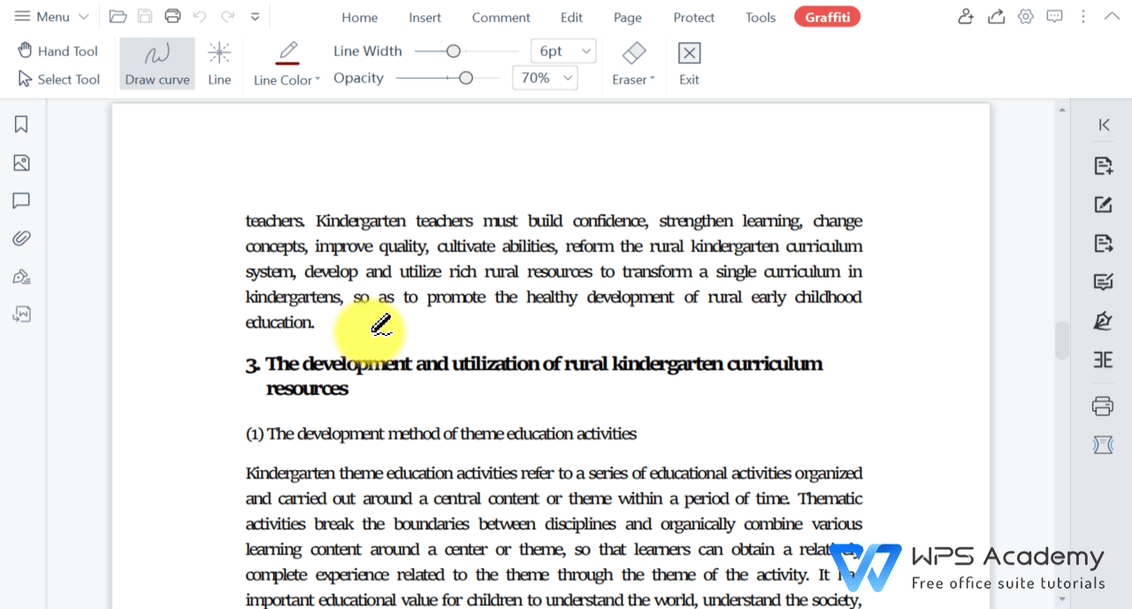1132x609 pixels.
Task: Switch to the Insert tab
Action: [x=424, y=17]
